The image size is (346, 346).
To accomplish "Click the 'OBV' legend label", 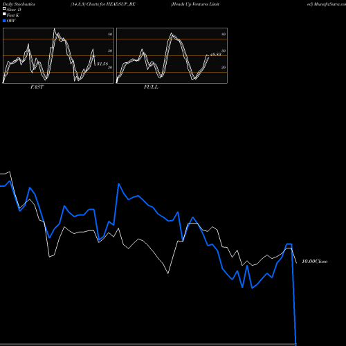I will [x=11, y=21].
